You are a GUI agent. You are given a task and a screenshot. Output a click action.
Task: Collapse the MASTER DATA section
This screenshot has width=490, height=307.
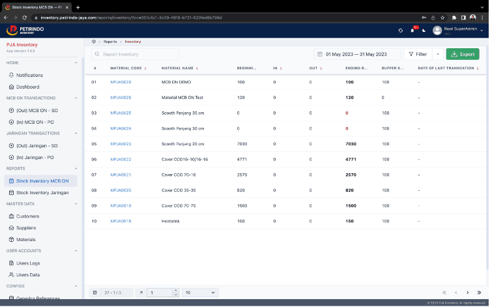pyautogui.click(x=76, y=204)
